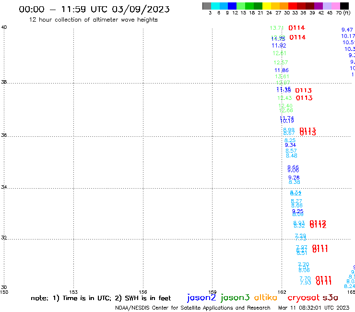Viewport: 355px width, 312px height.
Task: Click the wave height value 11.86
Action: tap(282, 70)
